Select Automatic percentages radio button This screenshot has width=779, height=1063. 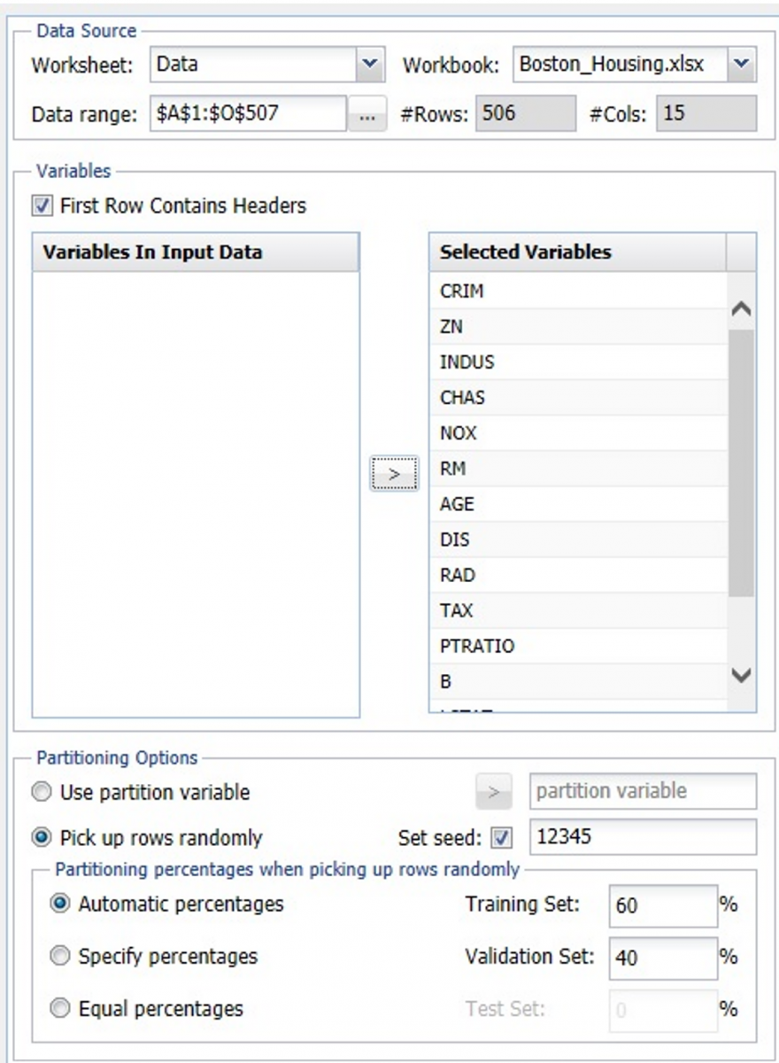[x=61, y=904]
